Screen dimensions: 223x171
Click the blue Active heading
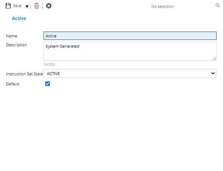pyautogui.click(x=19, y=18)
